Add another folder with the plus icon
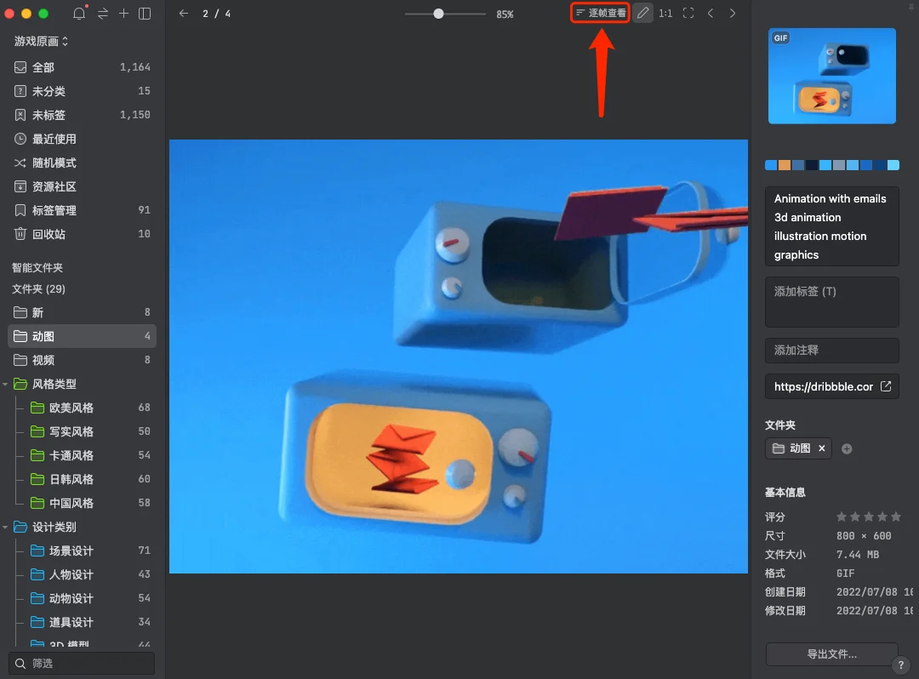This screenshot has width=919, height=679. click(847, 448)
